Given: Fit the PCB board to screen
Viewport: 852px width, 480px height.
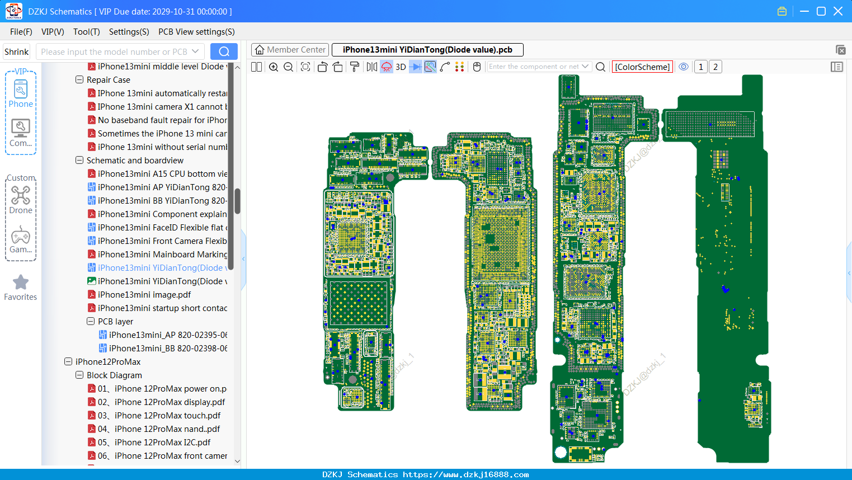Looking at the screenshot, I should click(305, 67).
